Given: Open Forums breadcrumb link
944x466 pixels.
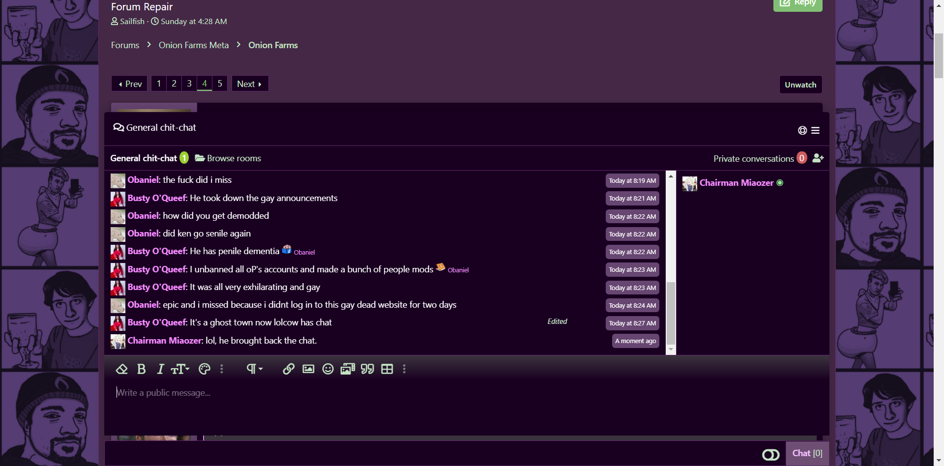Looking at the screenshot, I should tap(125, 45).
